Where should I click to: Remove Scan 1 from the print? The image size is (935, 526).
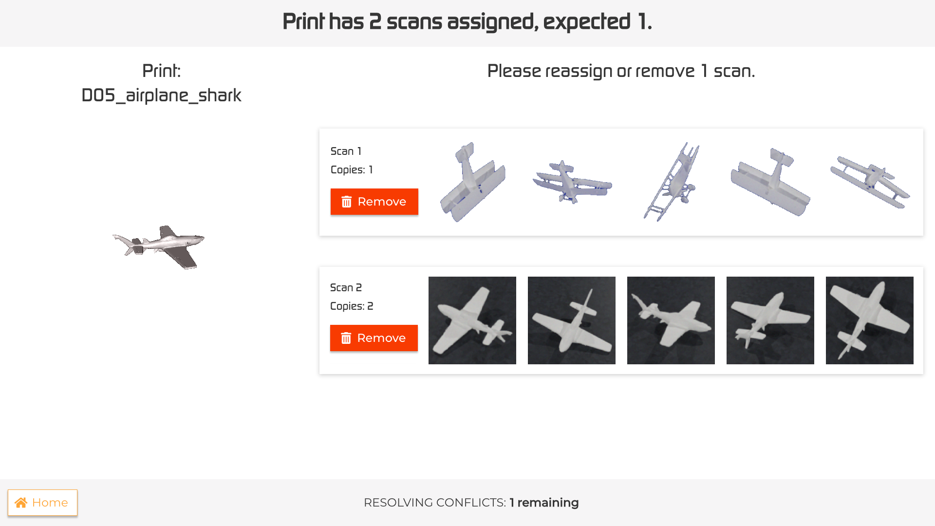click(x=374, y=202)
